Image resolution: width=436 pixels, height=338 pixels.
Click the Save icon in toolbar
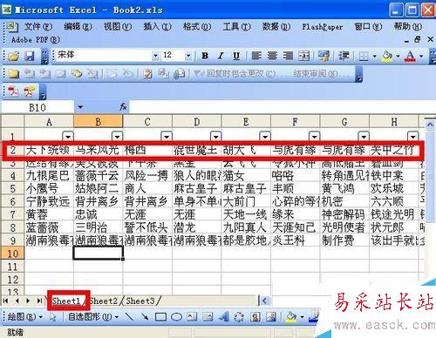tap(30, 56)
